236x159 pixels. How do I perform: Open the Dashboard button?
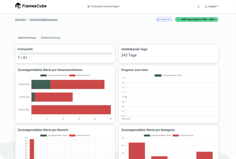[164, 20]
